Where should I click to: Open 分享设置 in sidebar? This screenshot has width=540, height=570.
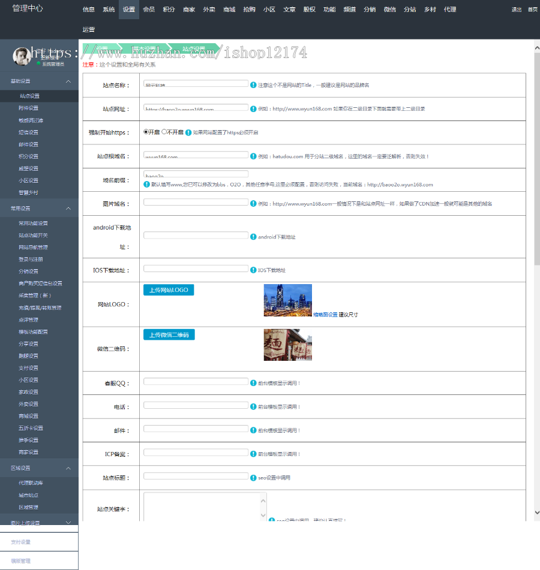point(28,343)
